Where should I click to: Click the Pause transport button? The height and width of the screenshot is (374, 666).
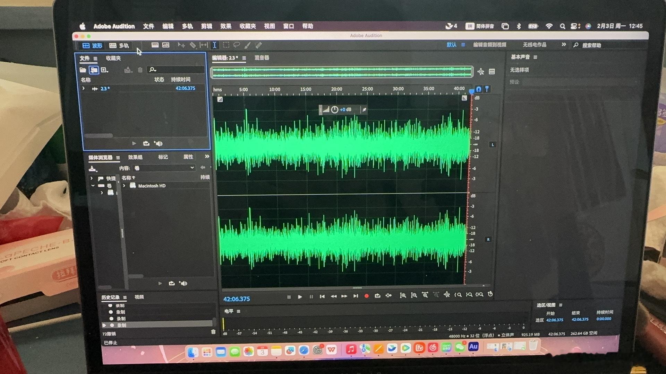pyautogui.click(x=311, y=296)
